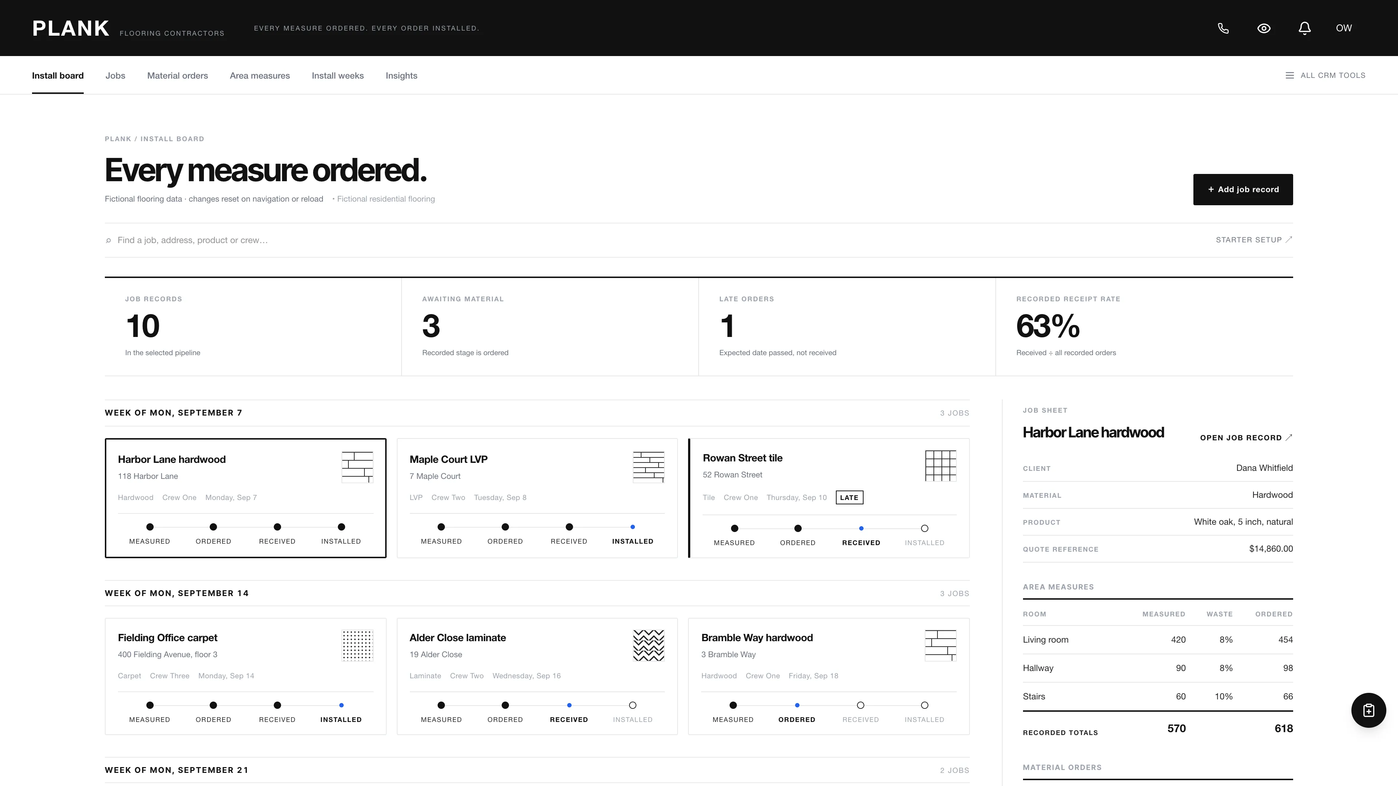Click the Living room measure row

1158,640
